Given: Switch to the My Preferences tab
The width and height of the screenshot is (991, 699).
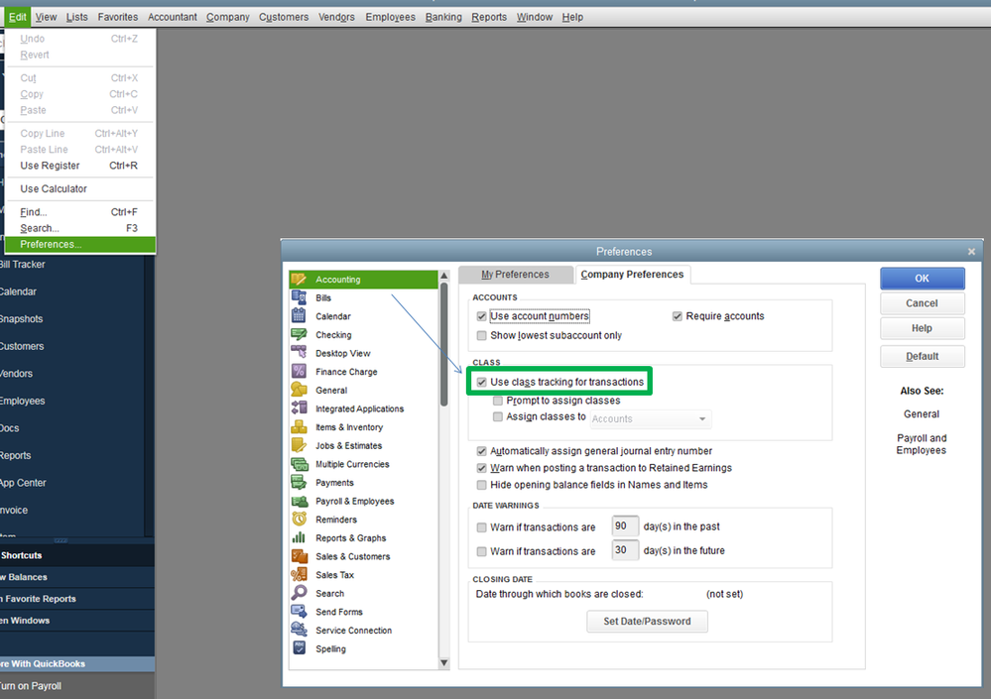Looking at the screenshot, I should 515,274.
